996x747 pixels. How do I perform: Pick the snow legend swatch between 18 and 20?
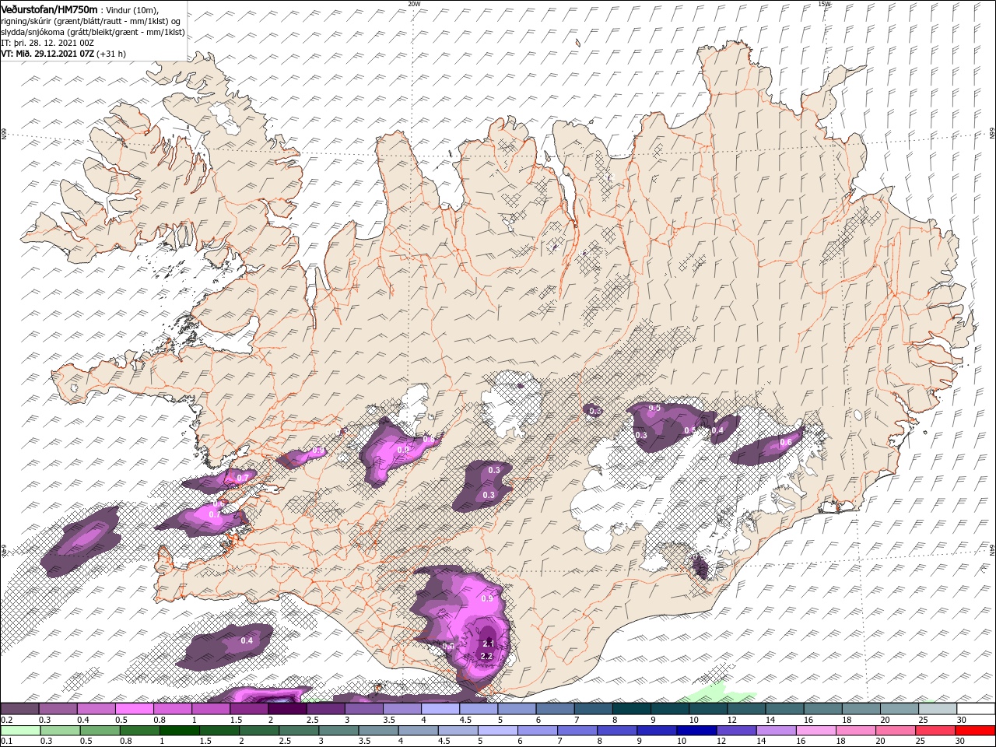(x=861, y=709)
